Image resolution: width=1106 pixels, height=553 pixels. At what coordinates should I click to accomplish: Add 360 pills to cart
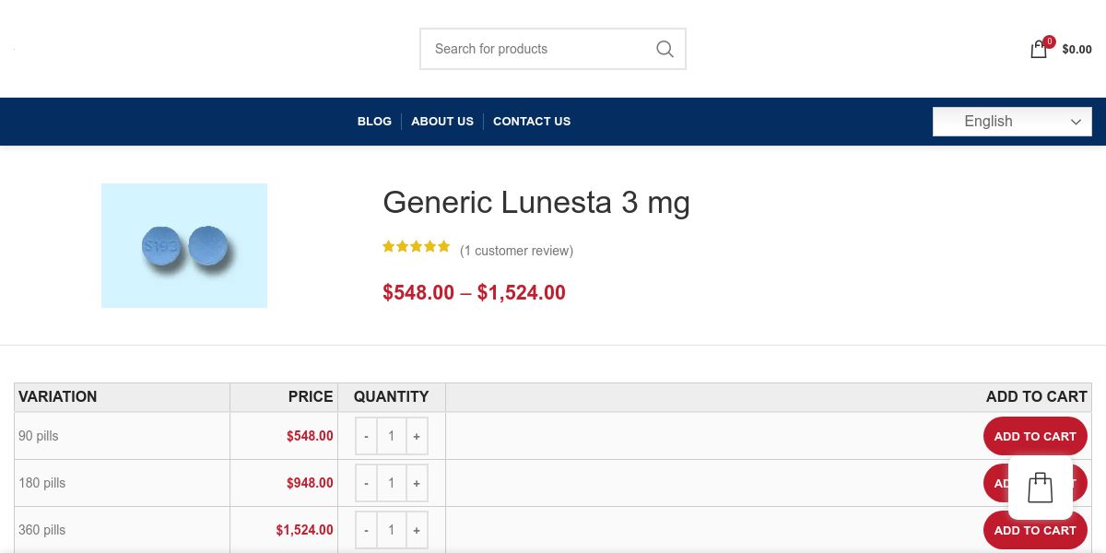[1034, 530]
